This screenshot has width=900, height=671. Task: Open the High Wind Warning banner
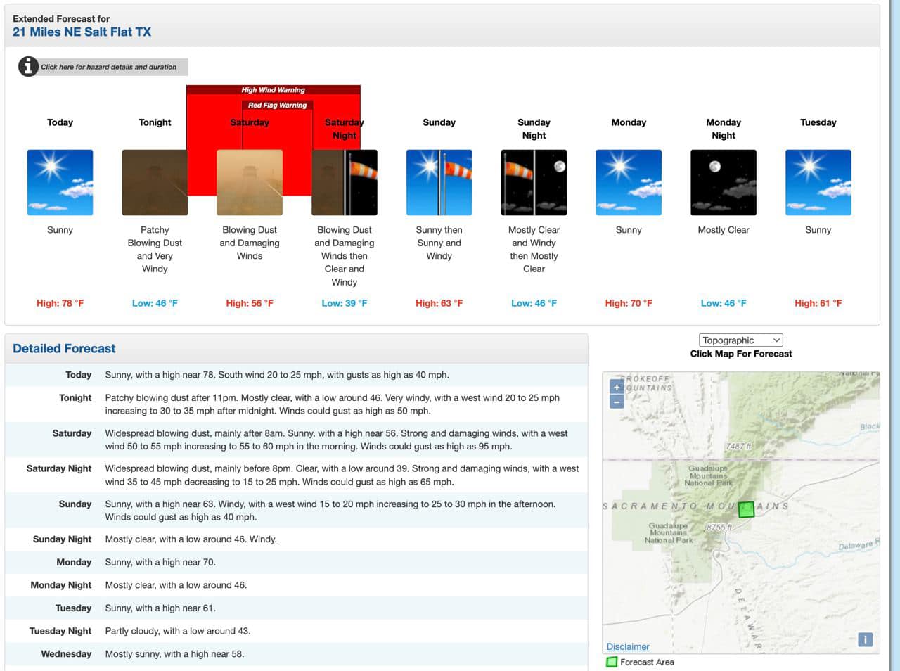[274, 90]
